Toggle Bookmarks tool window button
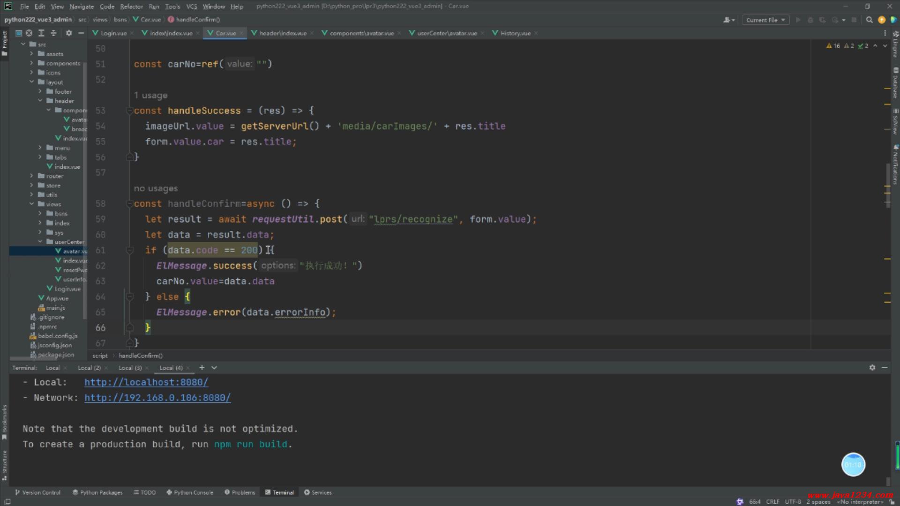The width and height of the screenshot is (900, 506). click(5, 422)
